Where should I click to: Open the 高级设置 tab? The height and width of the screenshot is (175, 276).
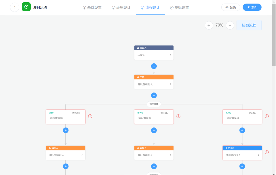(x=179, y=8)
